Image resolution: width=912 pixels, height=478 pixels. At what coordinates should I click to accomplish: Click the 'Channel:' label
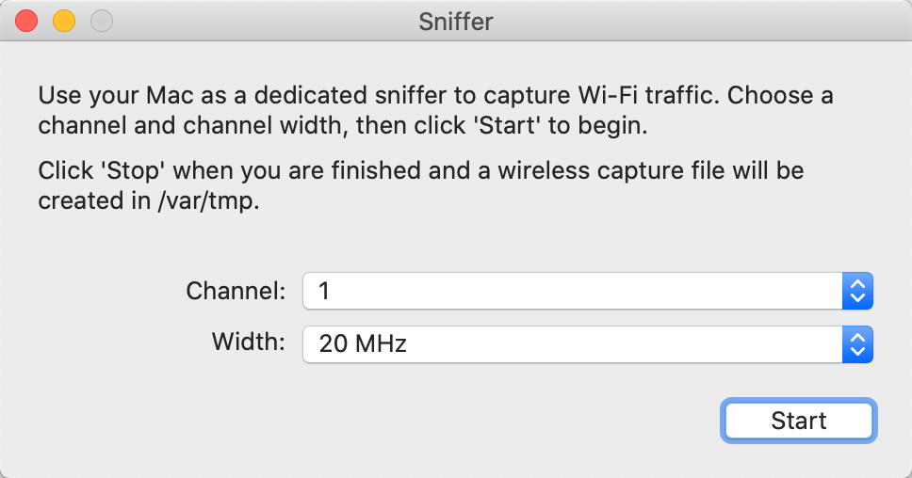coord(236,292)
